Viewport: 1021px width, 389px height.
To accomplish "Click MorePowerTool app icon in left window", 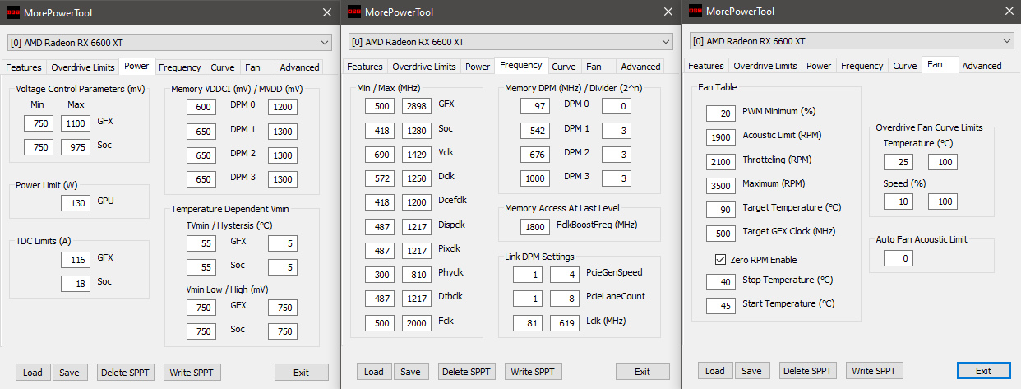I will (13, 12).
